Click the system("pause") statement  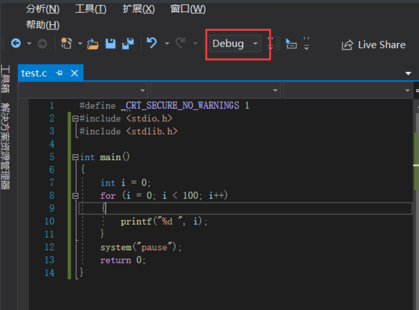pos(141,247)
